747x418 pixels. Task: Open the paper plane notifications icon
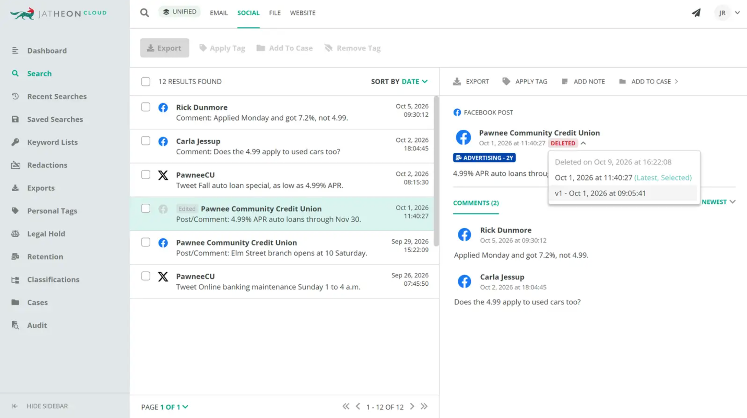(696, 13)
